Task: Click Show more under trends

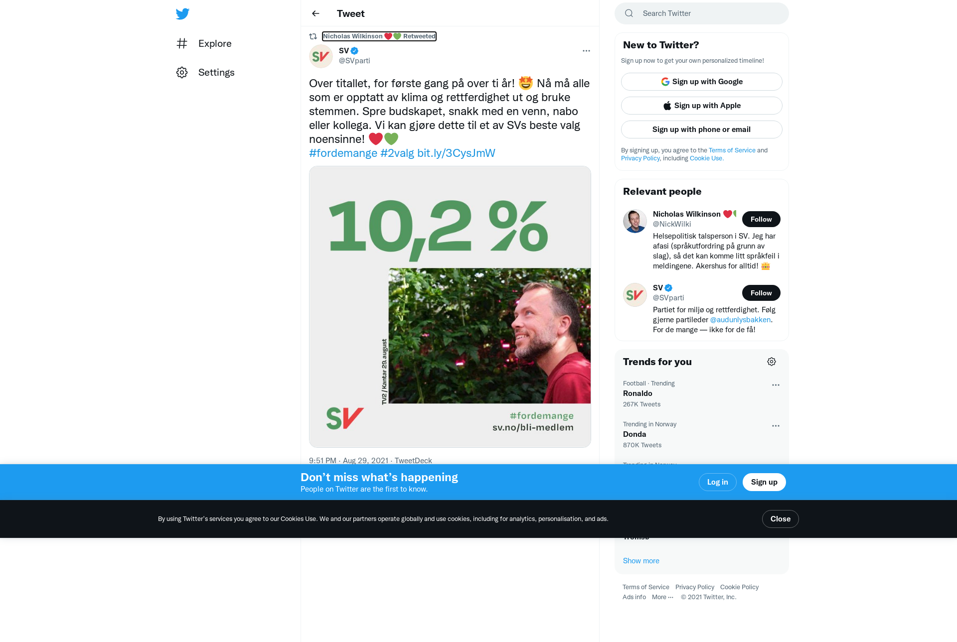Action: [x=641, y=561]
